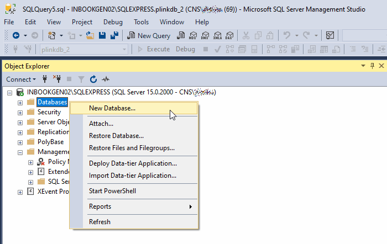
Task: Choose Refresh from context menu
Action: [134, 222]
